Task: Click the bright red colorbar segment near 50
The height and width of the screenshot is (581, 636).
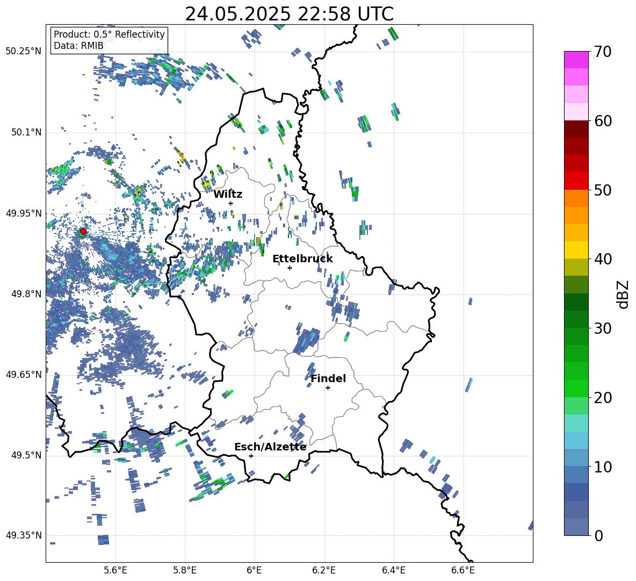Action: 576,181
